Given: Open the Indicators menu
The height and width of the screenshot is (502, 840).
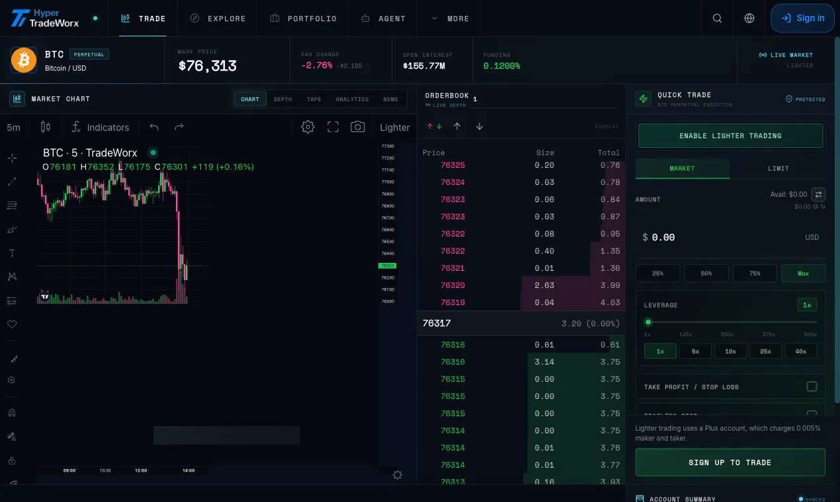Looking at the screenshot, I should click(x=101, y=127).
